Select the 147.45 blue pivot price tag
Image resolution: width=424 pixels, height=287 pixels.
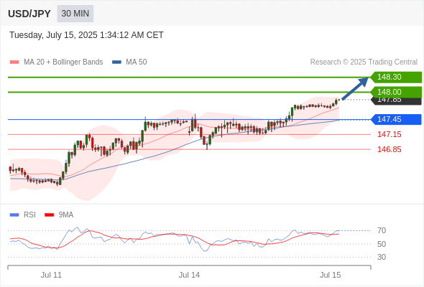pos(396,119)
